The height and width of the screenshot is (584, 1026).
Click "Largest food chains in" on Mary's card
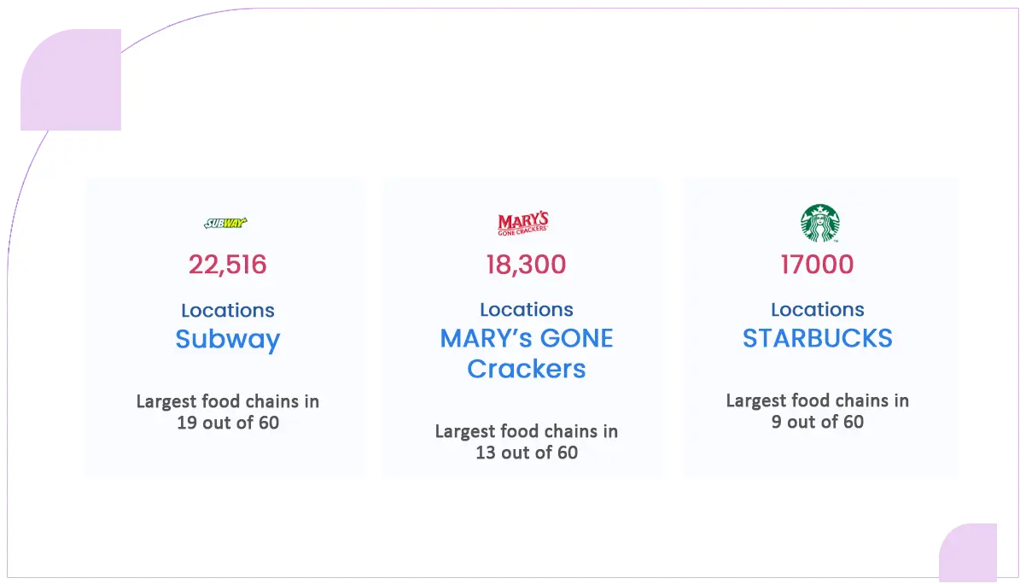point(527,431)
